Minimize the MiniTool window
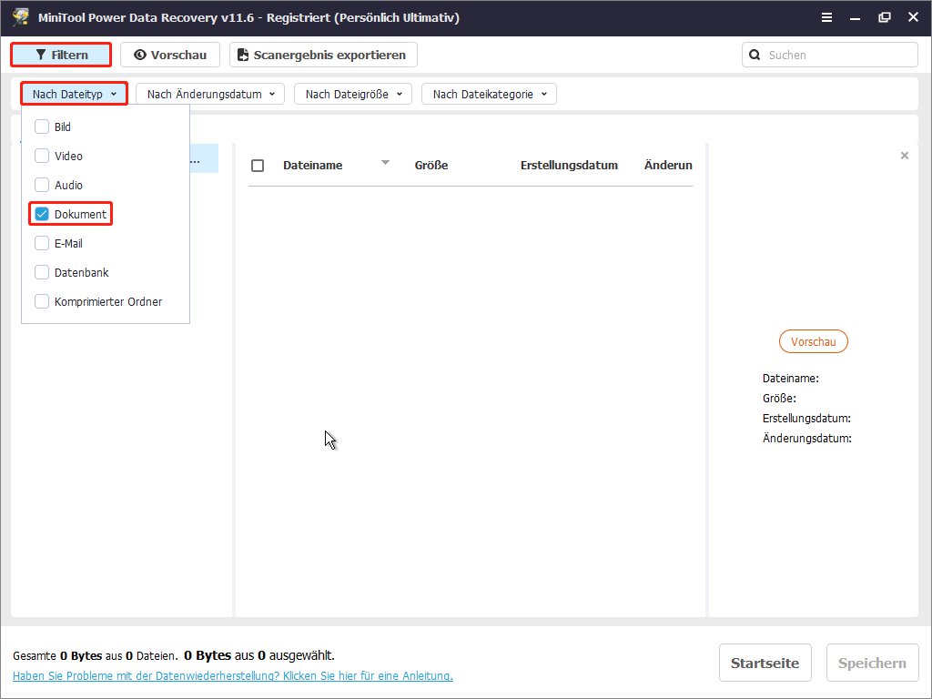The width and height of the screenshot is (932, 699). 856,18
